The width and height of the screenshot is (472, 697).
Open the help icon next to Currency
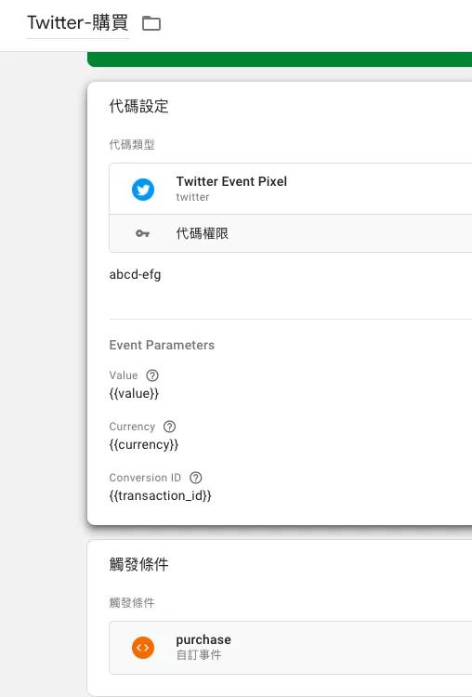169,427
